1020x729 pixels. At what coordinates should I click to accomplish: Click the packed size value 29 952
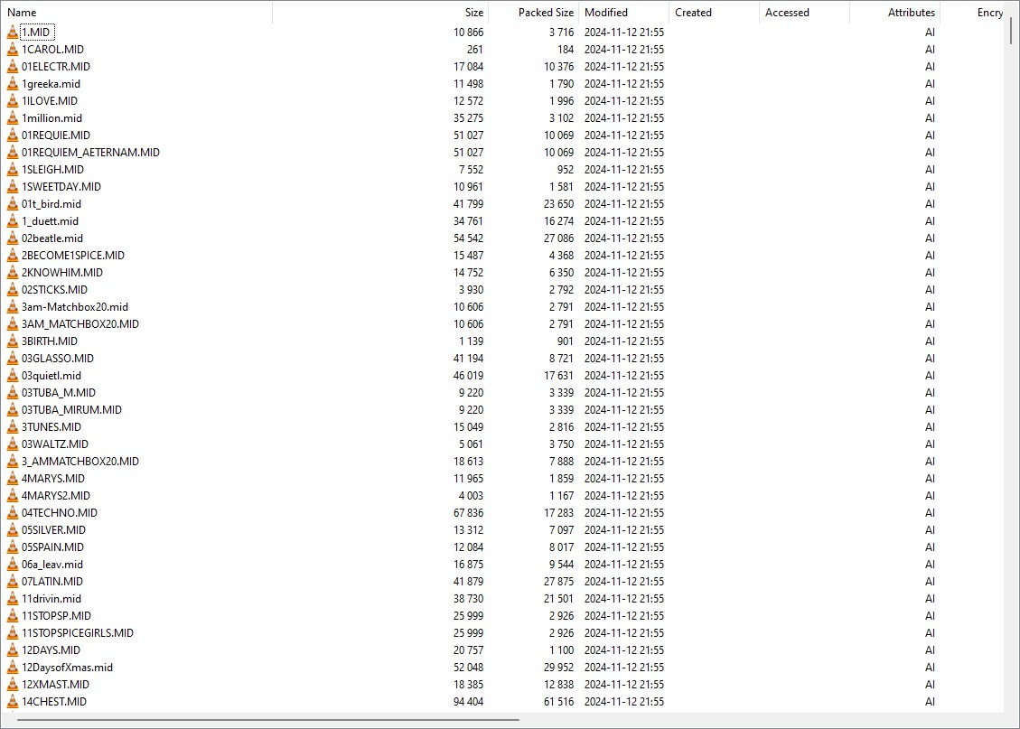(559, 668)
